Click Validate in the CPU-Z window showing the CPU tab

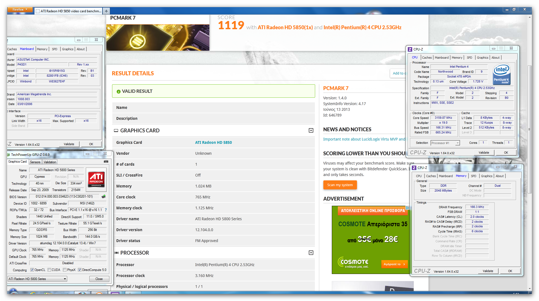(484, 153)
